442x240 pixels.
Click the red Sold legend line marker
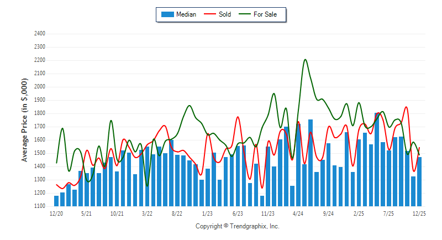point(211,14)
